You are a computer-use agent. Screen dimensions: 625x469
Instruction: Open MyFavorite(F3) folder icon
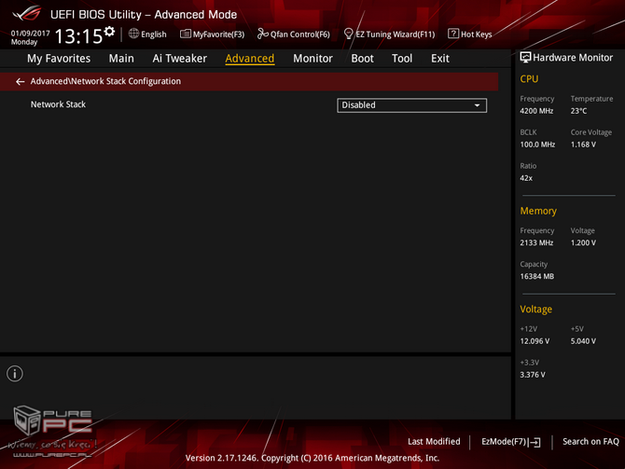pyautogui.click(x=185, y=34)
